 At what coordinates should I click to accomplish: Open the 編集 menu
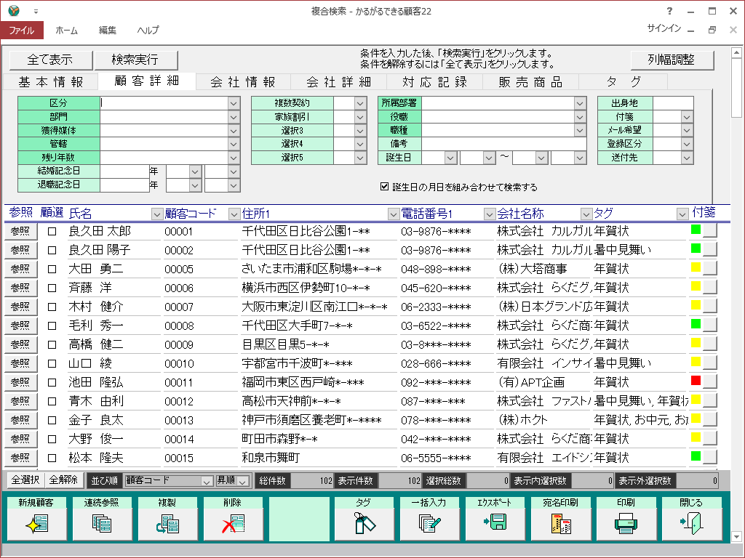[x=108, y=31]
